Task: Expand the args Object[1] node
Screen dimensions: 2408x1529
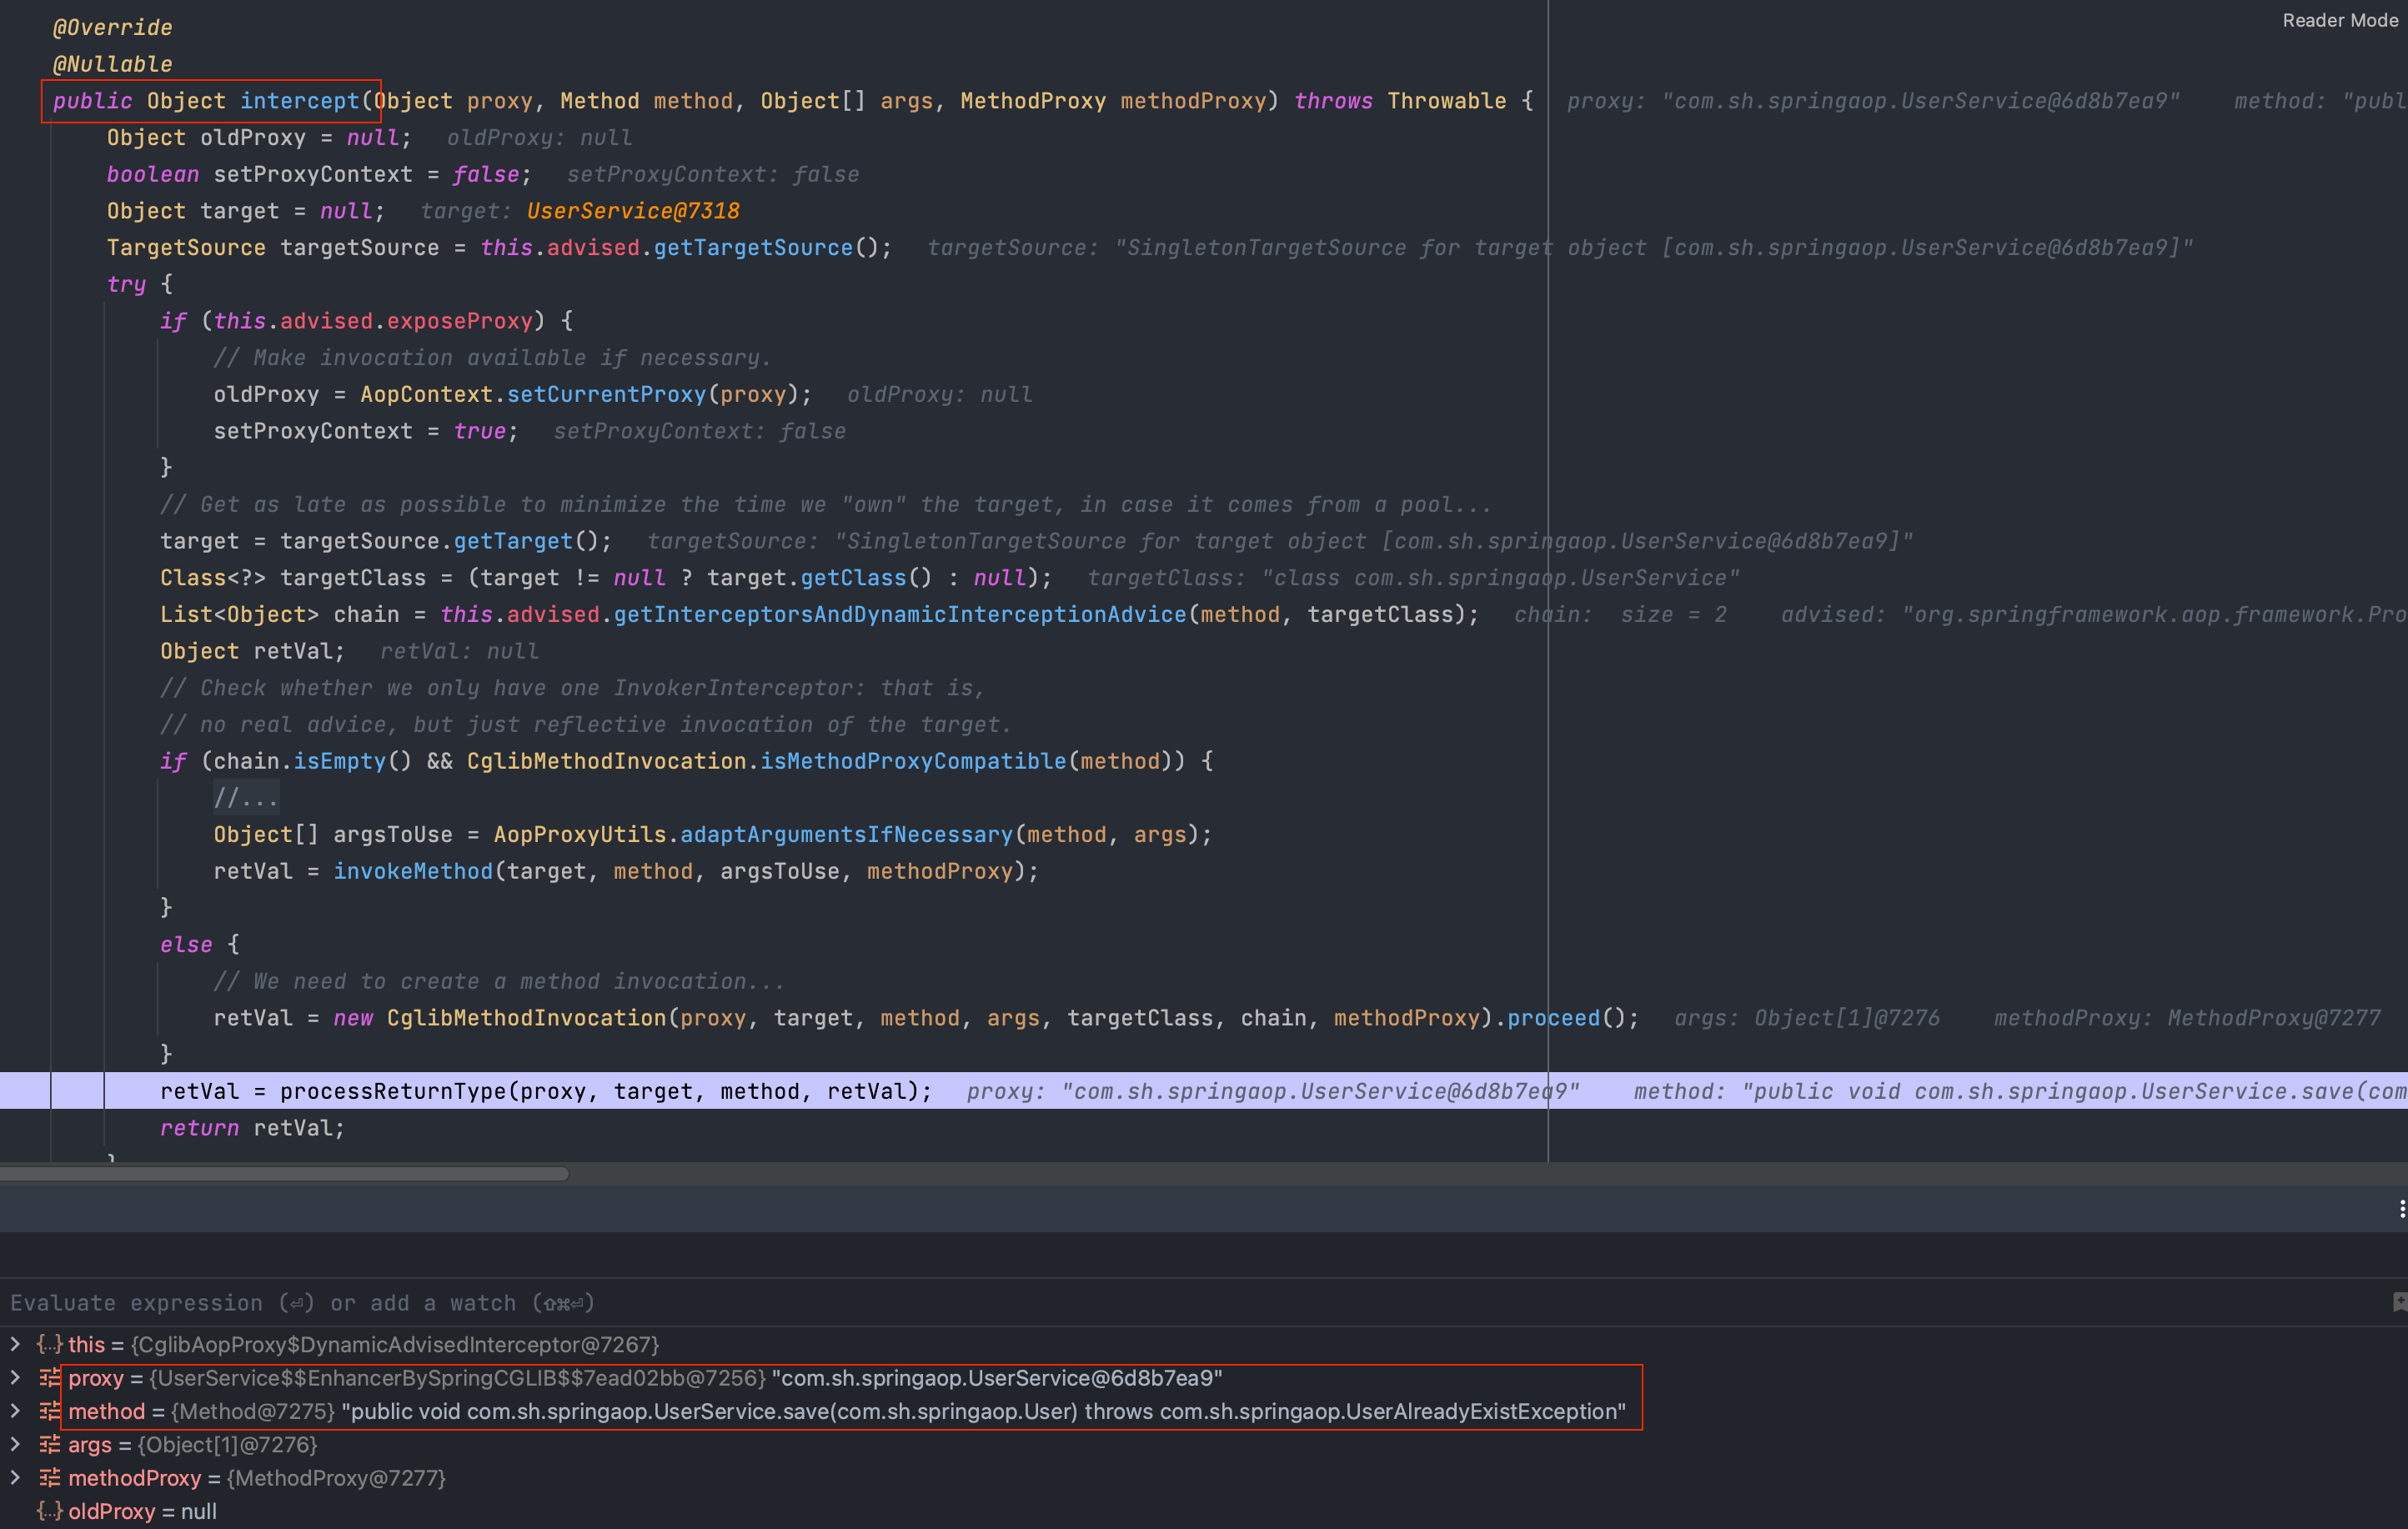Action: coord(15,1444)
